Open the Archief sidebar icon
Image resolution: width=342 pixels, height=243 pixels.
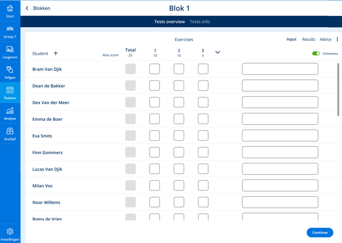click(10, 131)
